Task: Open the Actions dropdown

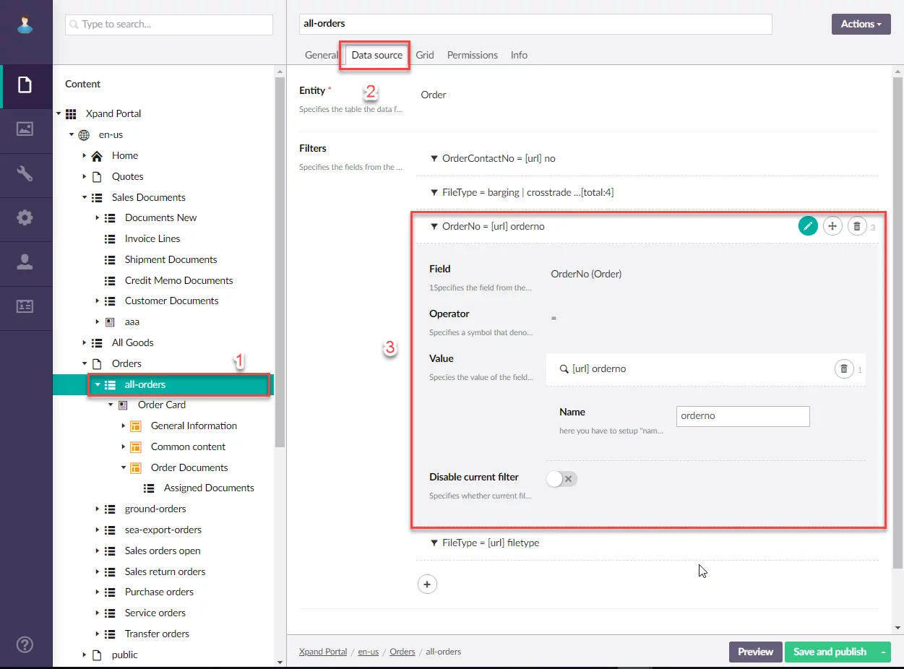Action: coord(861,24)
